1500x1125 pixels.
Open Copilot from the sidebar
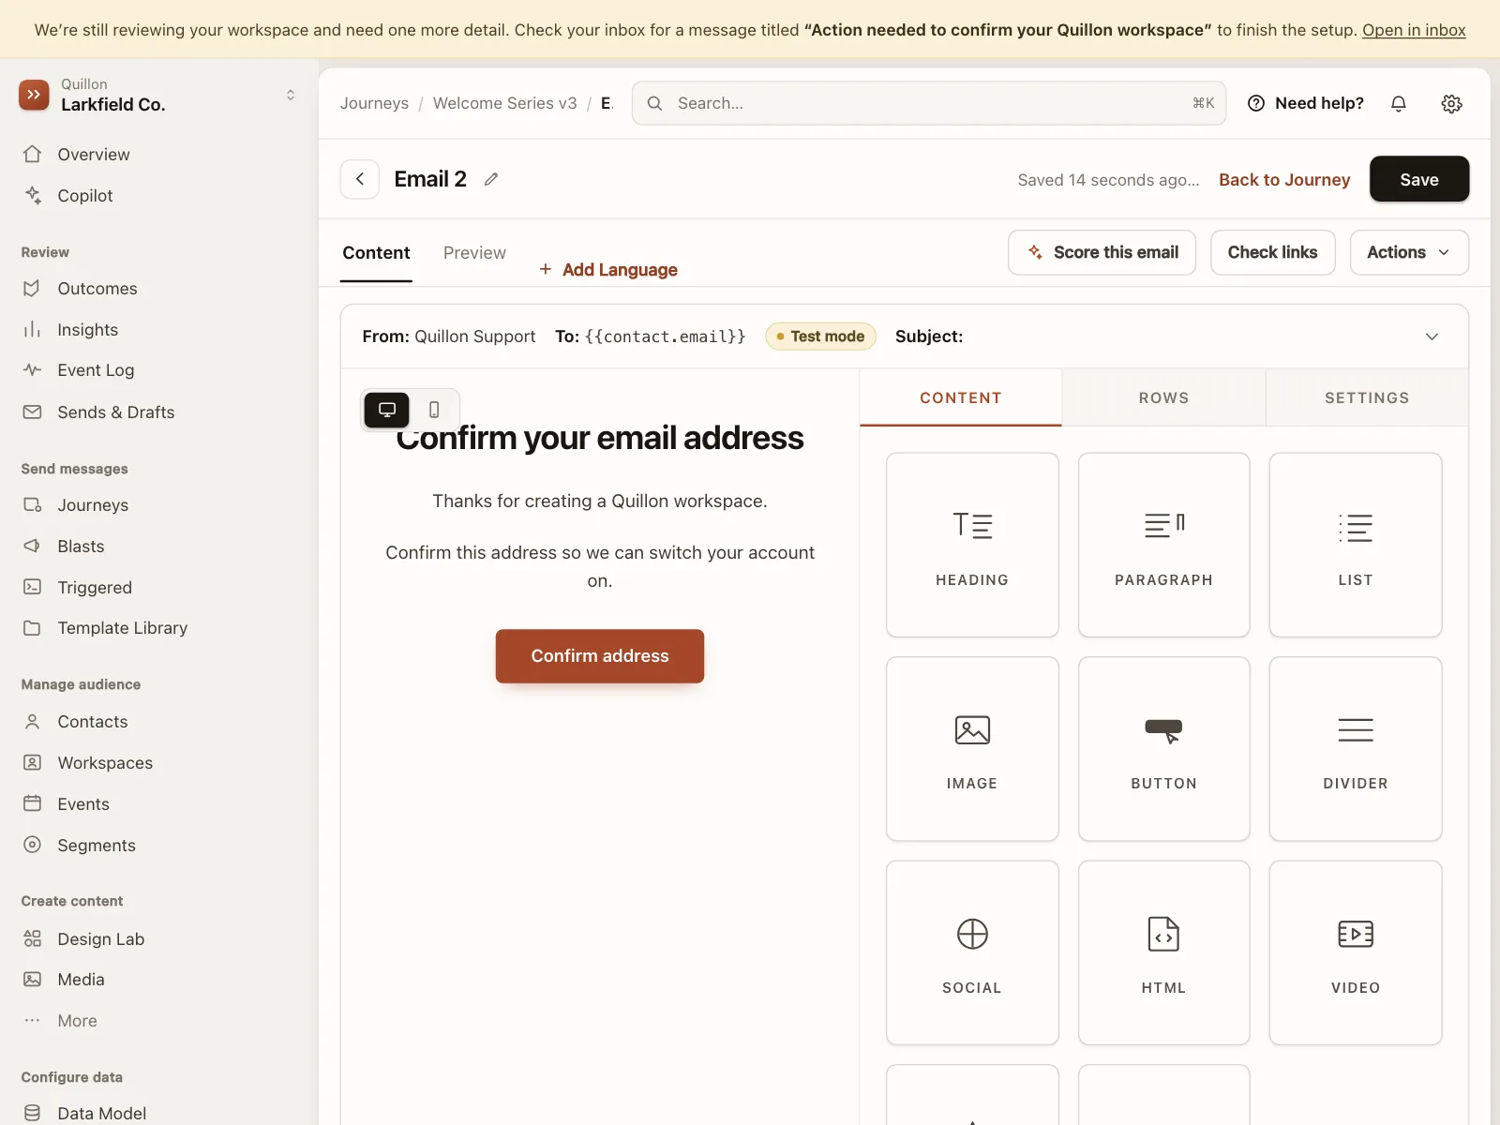[84, 196]
